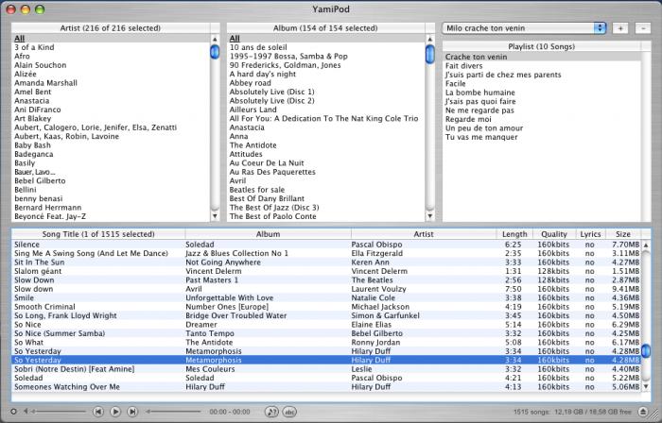This screenshot has width=662, height=423.
Task: Remove playlist with the minus button
Action: pyautogui.click(x=642, y=28)
